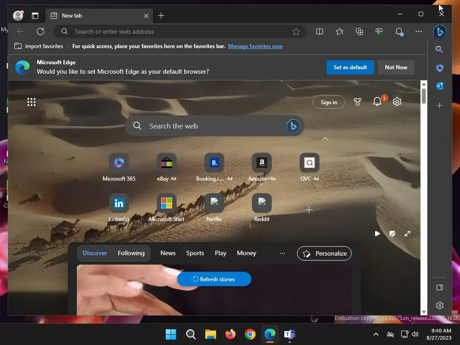Open sidebar settings gear icon
The height and width of the screenshot is (345, 460).
pyautogui.click(x=439, y=305)
